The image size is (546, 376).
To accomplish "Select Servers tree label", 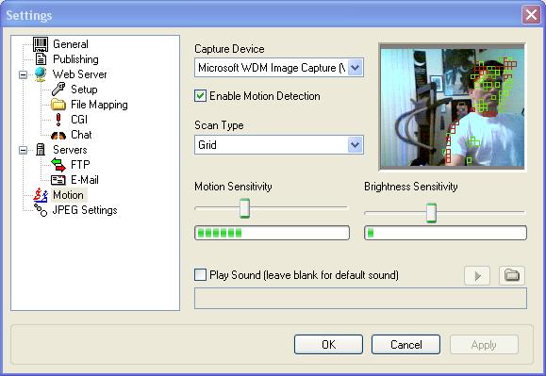I will 70,150.
